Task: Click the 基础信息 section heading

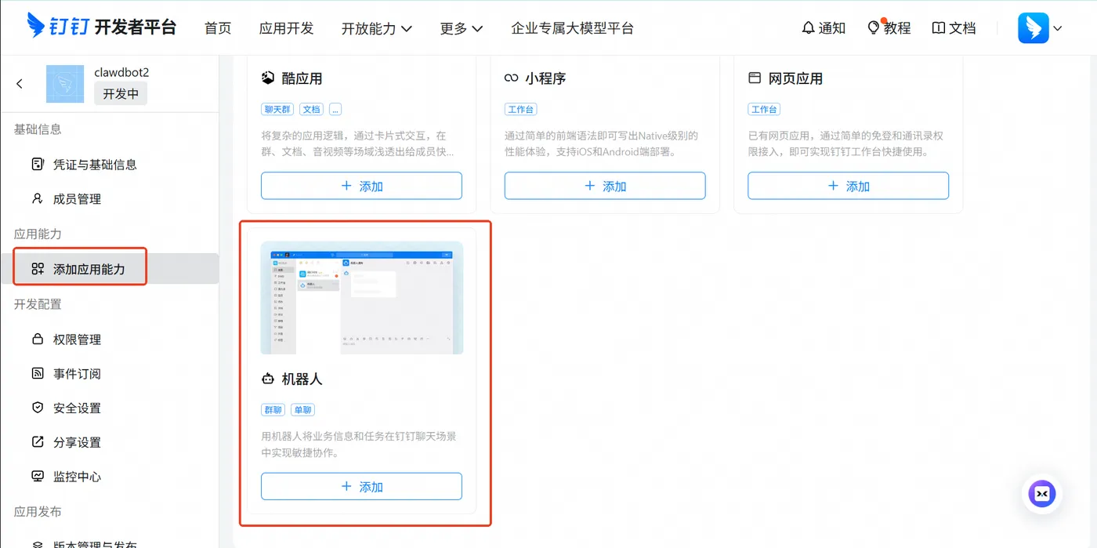Action: click(38, 129)
